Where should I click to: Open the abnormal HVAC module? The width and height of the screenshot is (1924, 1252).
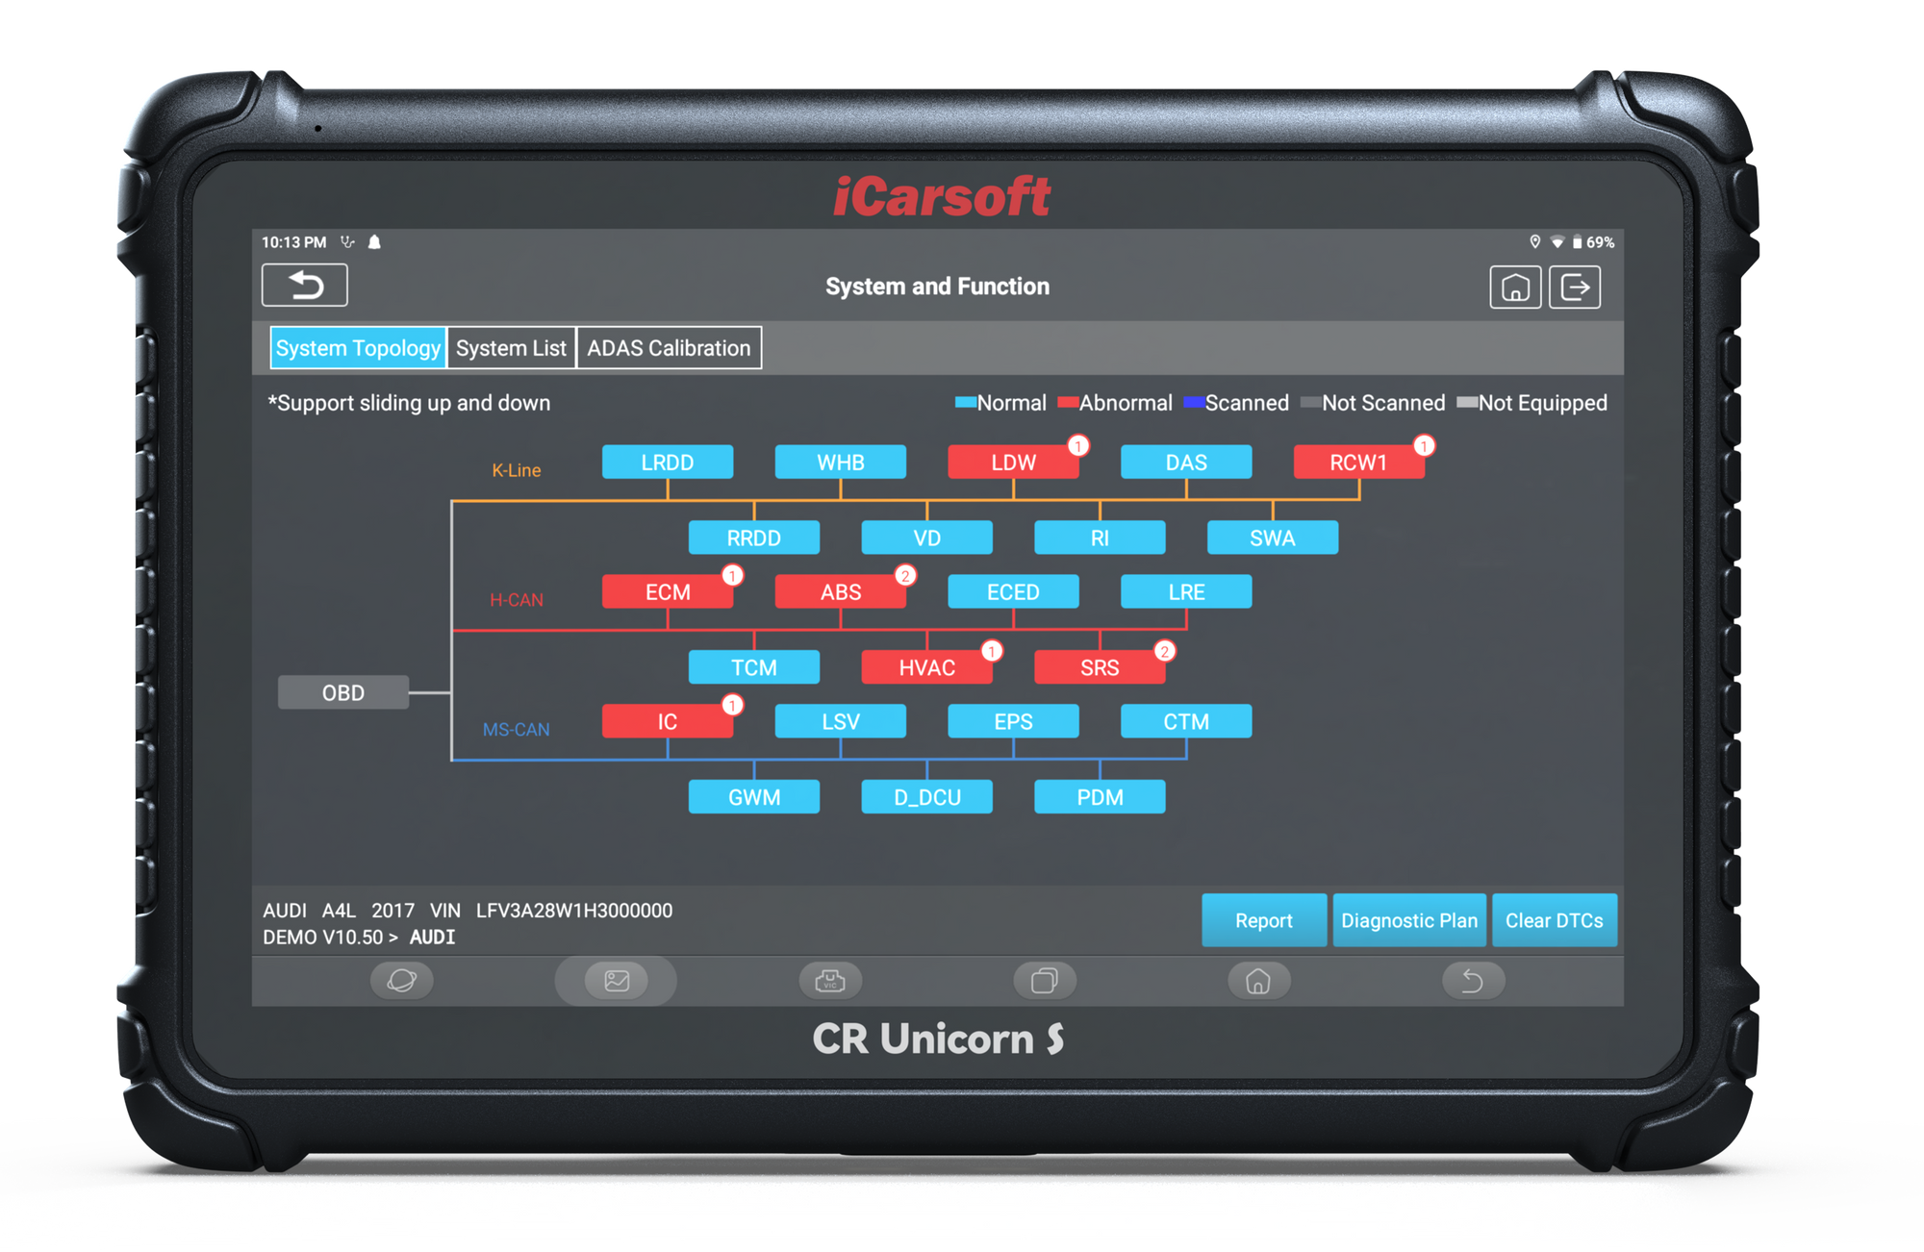pos(927,667)
